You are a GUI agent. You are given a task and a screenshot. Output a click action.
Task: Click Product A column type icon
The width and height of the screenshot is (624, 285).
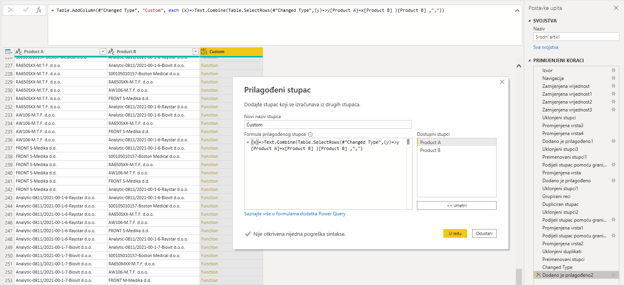pos(19,52)
